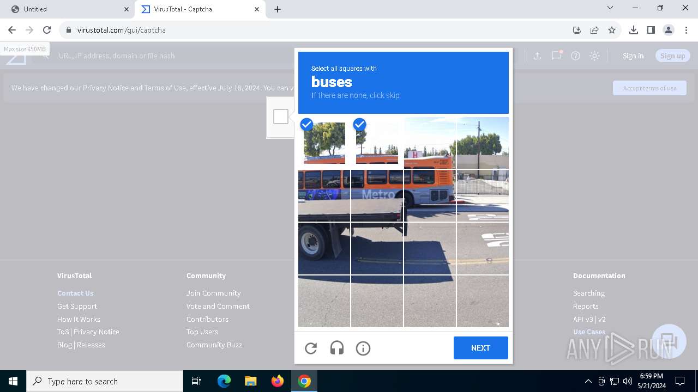698x392 pixels.
Task: Select the VirusTotal - Captcha tab
Action: click(x=200, y=9)
